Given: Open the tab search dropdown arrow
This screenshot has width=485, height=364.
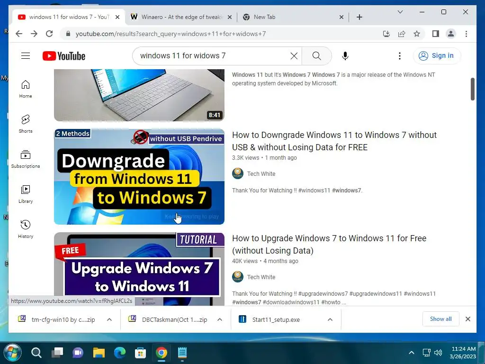Looking at the screenshot, I should point(400,12).
